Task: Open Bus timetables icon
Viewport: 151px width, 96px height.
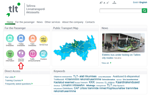Action: [10, 39]
